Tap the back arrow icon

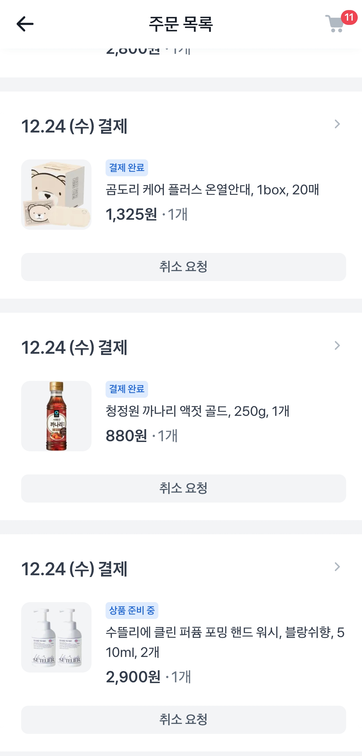[25, 24]
